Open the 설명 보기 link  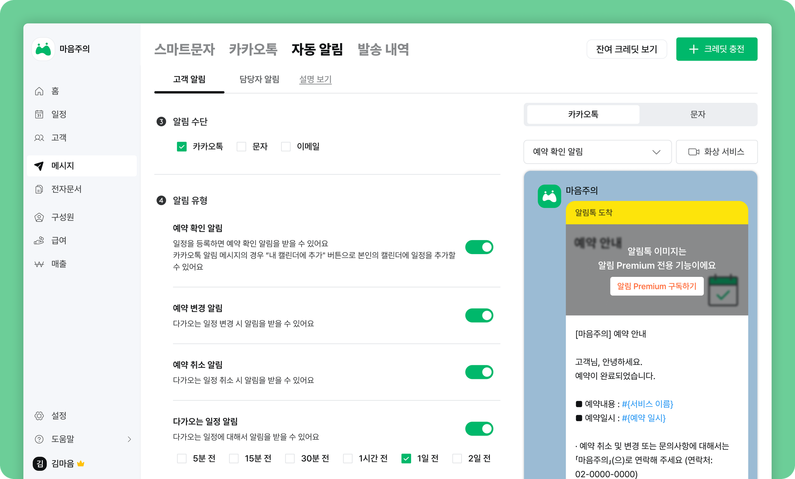(x=315, y=80)
